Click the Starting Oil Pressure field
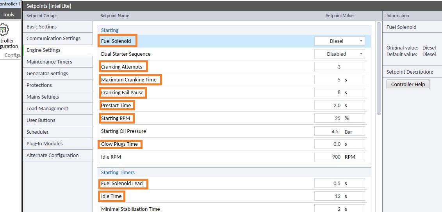Screen dimensions: 442x212 click(x=339, y=131)
